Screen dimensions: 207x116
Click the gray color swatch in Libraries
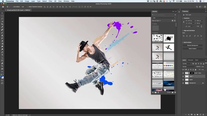click(155, 28)
